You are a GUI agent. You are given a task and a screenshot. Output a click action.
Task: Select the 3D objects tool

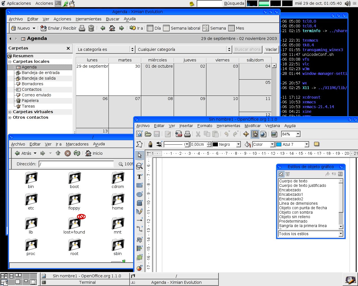(x=139, y=203)
